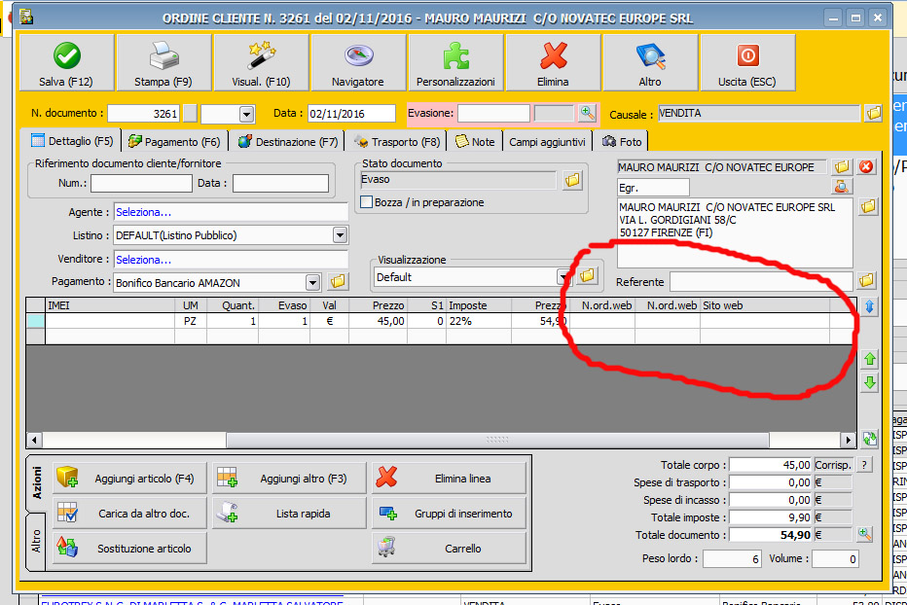Click the Spese di trasporto field
The image size is (907, 605).
tap(771, 482)
